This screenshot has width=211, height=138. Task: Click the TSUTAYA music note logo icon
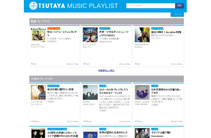tap(33, 6)
